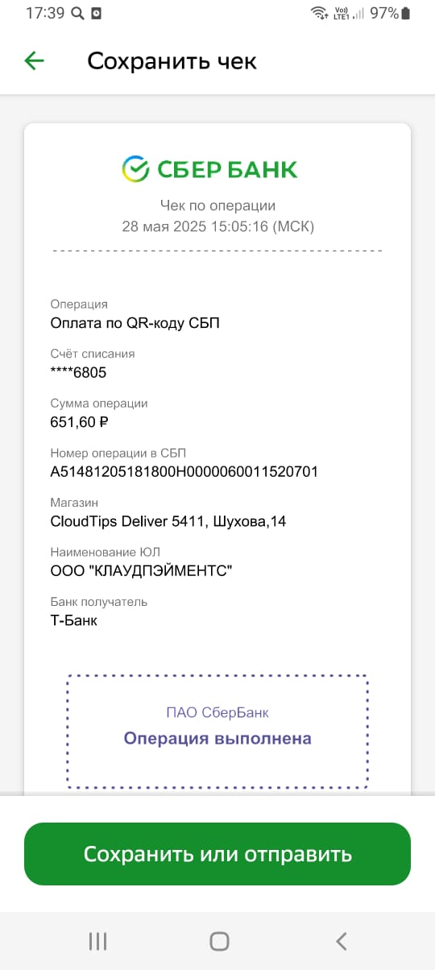Screen dimensions: 435x970
Task: Tap the search icon in status bar
Action: (x=77, y=14)
